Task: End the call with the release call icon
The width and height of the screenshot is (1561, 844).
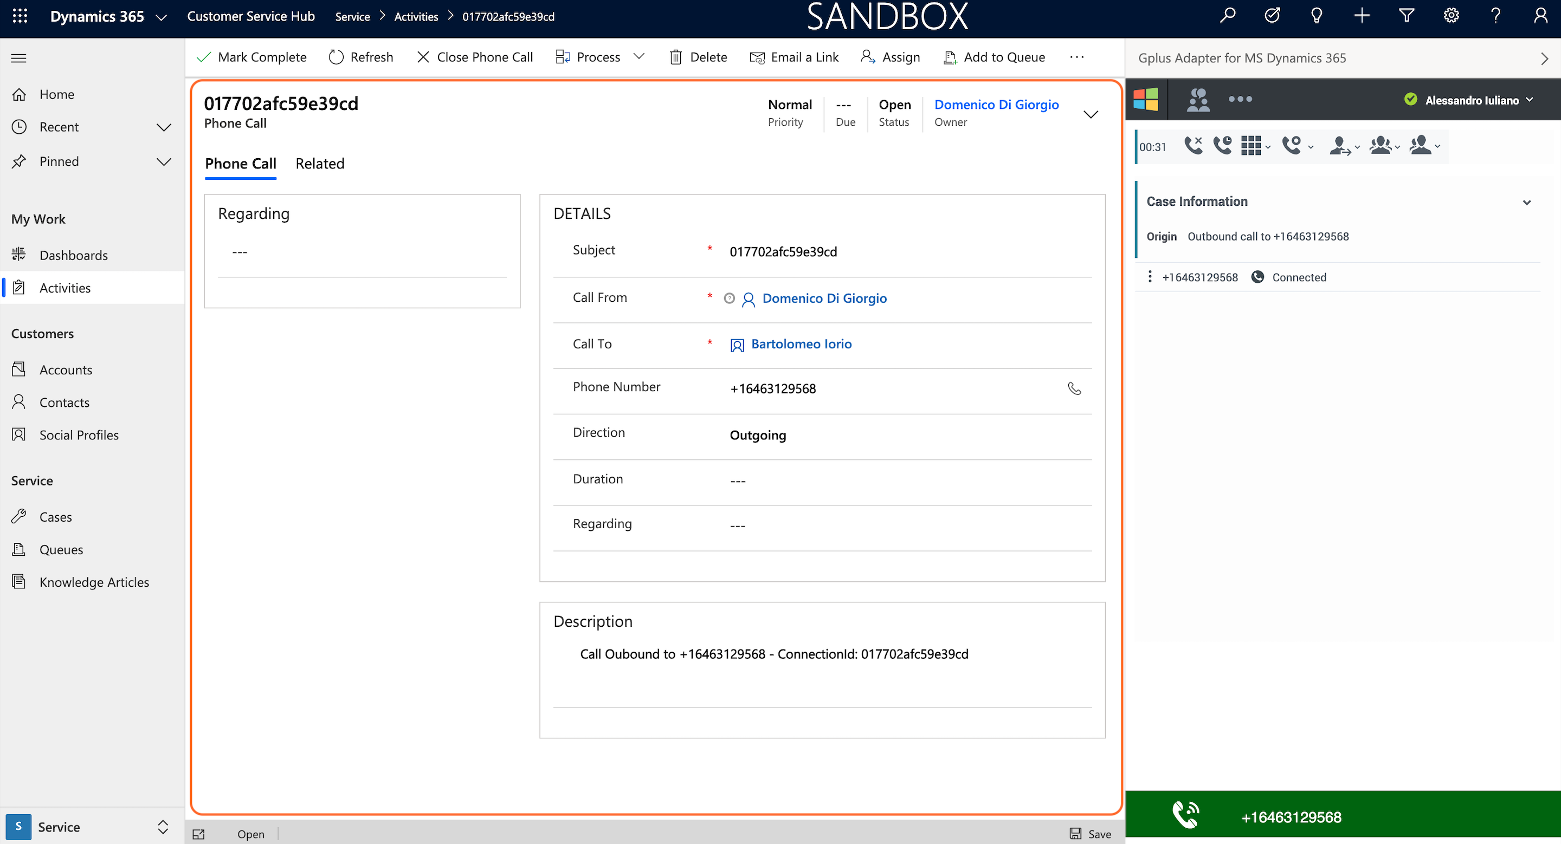Action: click(1193, 146)
